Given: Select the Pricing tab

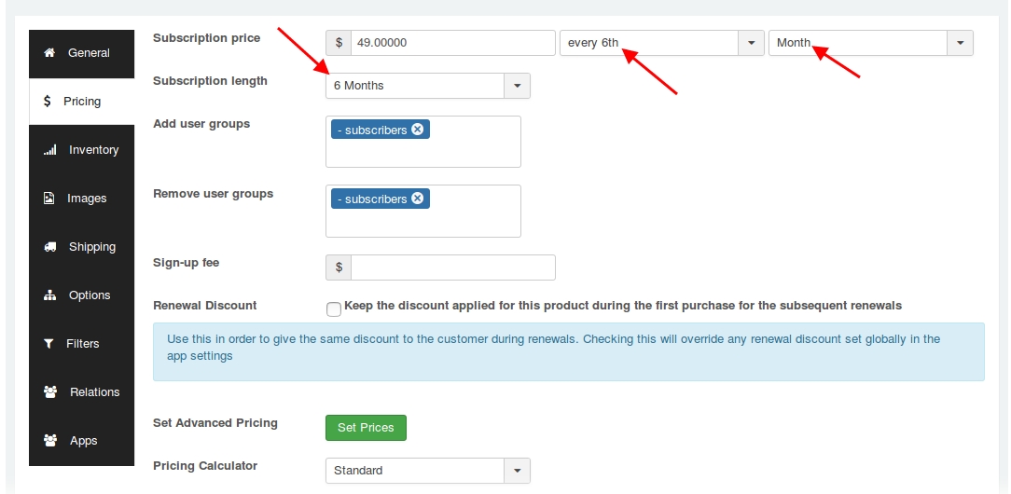Looking at the screenshot, I should (82, 102).
